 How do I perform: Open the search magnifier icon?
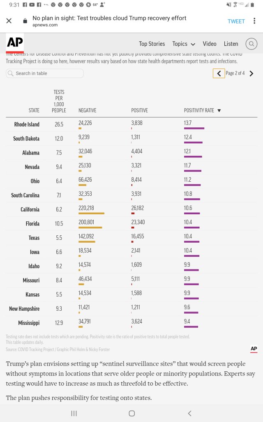coord(251,44)
